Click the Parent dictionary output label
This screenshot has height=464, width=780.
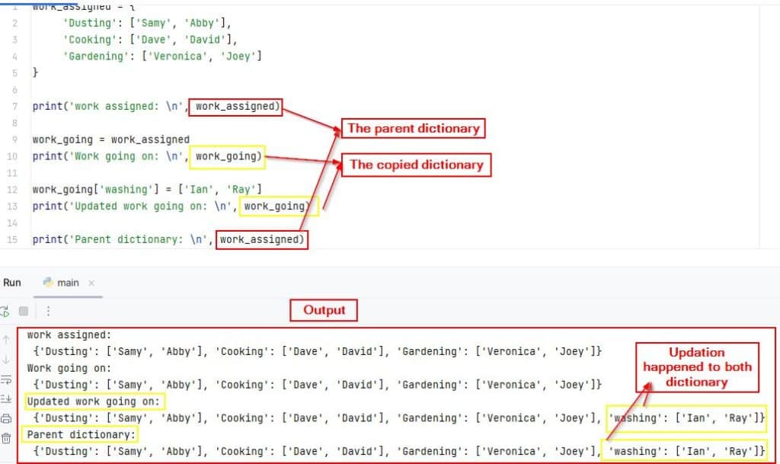click(x=84, y=434)
